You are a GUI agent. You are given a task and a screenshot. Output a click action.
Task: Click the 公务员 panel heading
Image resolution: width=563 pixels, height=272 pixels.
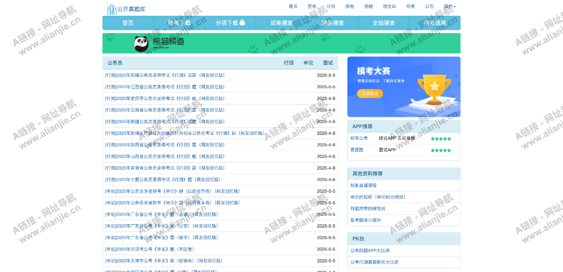(115, 63)
